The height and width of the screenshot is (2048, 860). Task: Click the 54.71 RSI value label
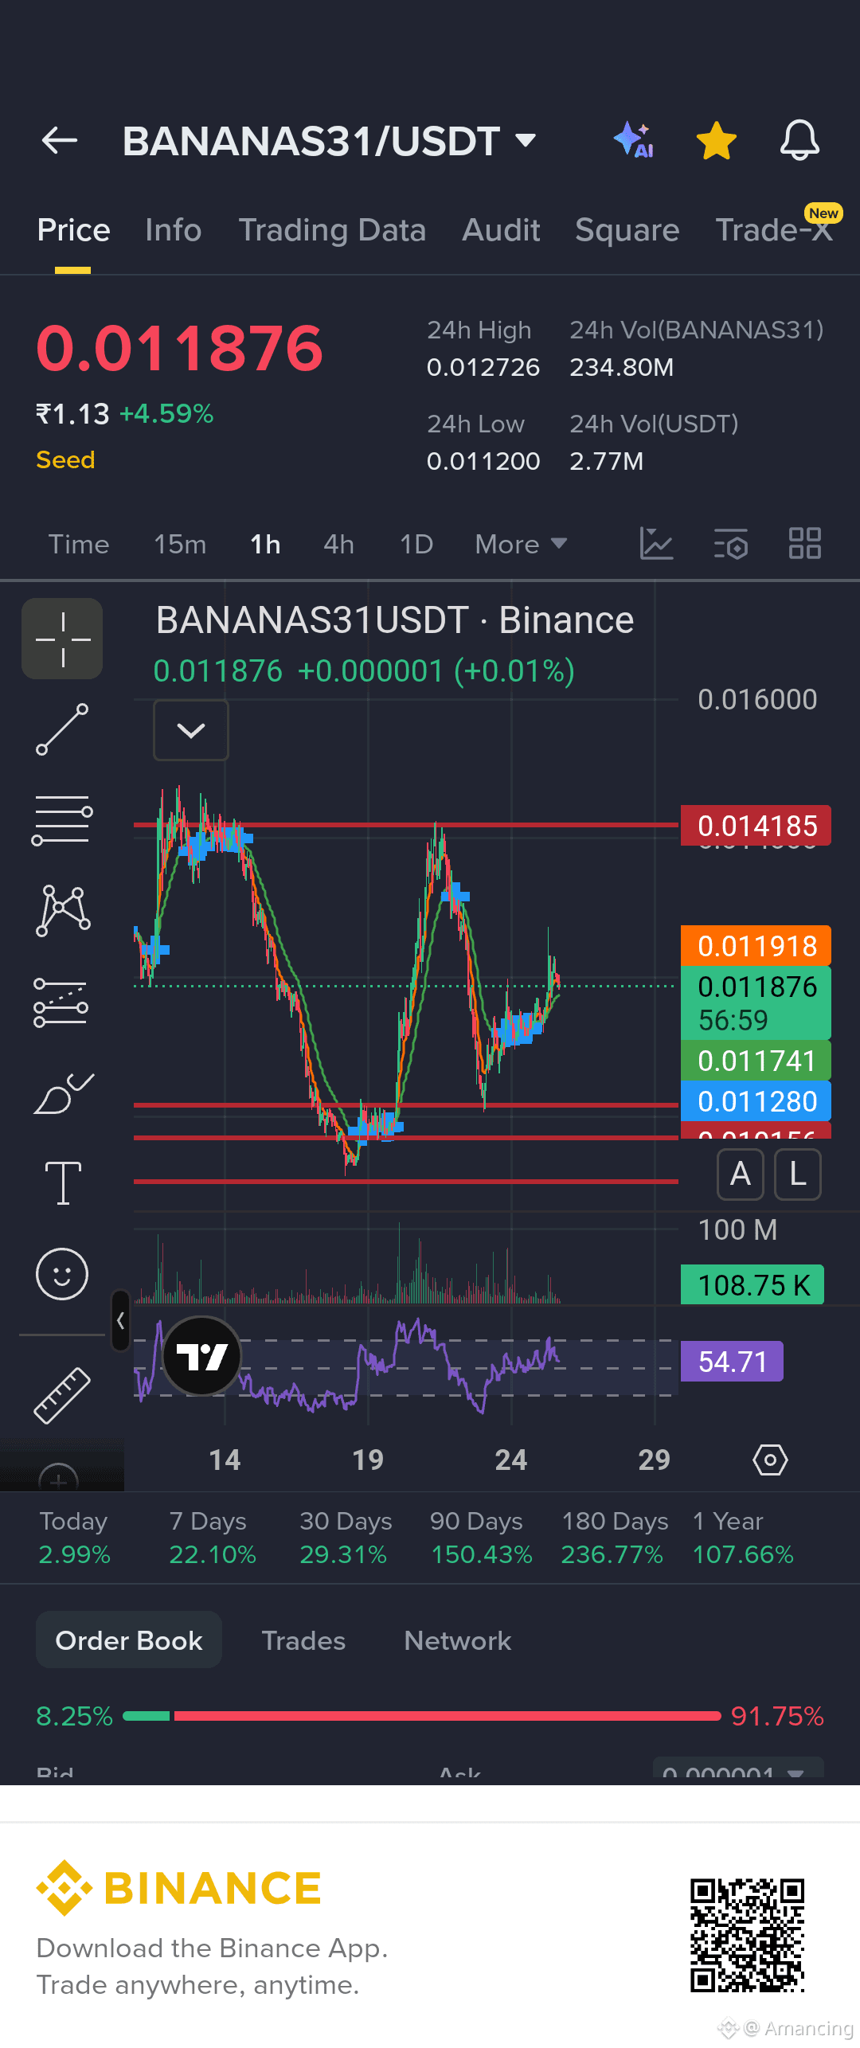tap(732, 1362)
